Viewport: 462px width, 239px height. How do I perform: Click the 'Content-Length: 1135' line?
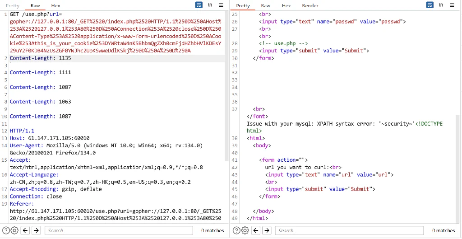click(40, 58)
